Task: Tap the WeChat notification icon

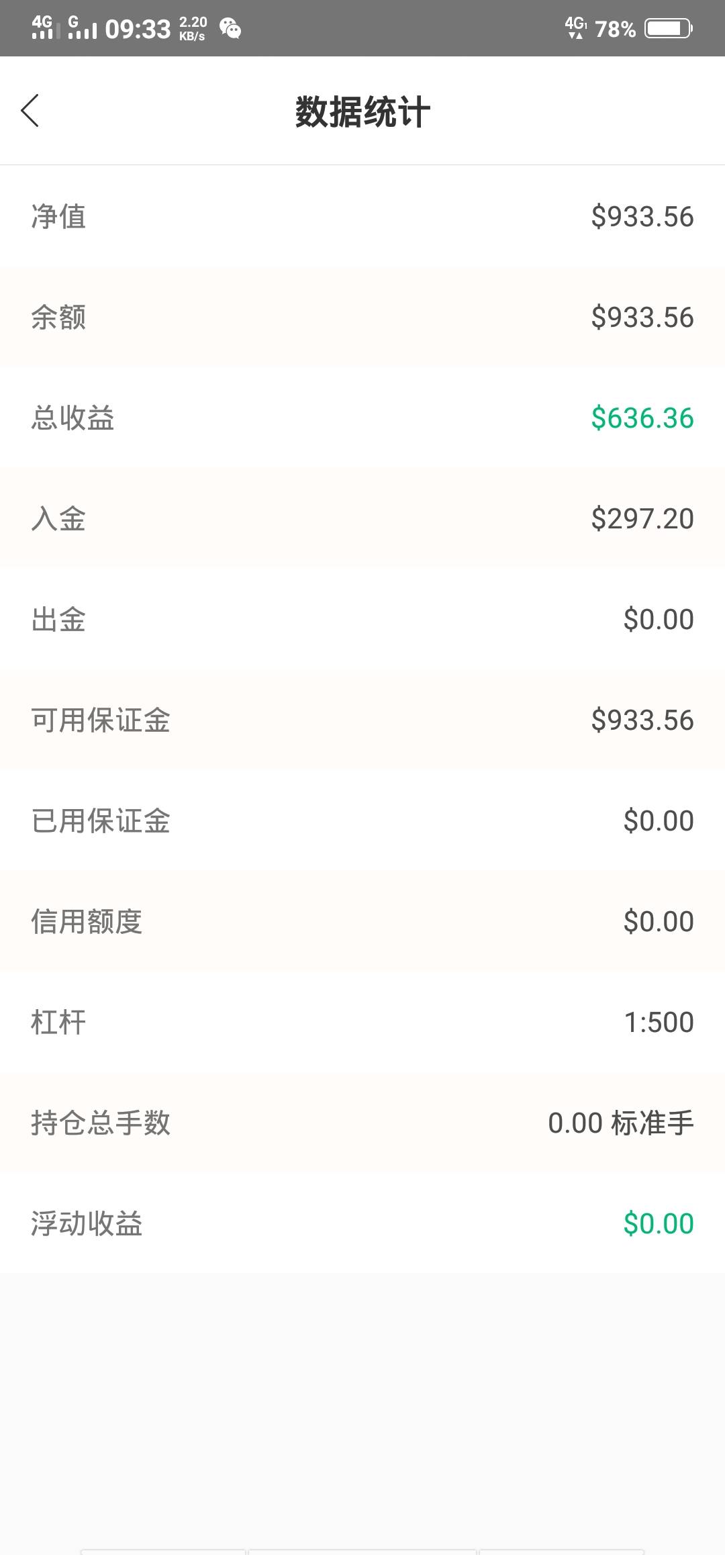Action: click(230, 29)
